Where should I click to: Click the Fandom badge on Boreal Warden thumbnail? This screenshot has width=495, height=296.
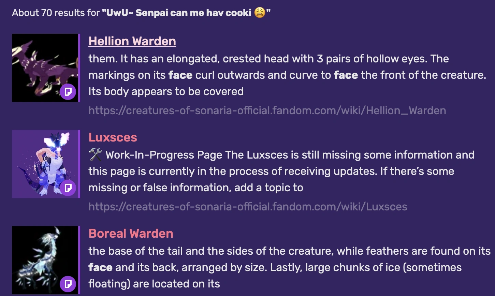coord(68,284)
